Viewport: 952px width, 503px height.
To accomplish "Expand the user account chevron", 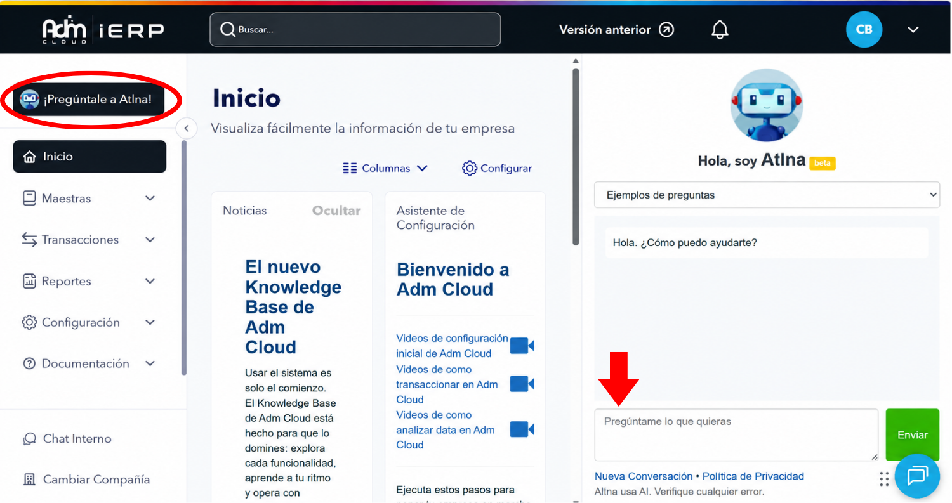I will click(913, 30).
